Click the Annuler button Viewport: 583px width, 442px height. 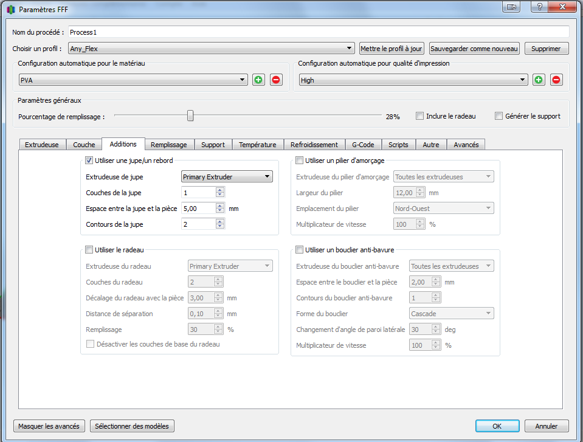coord(547,426)
